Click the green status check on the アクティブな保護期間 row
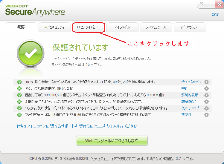Screen dimensions: 224x164 click(19, 88)
